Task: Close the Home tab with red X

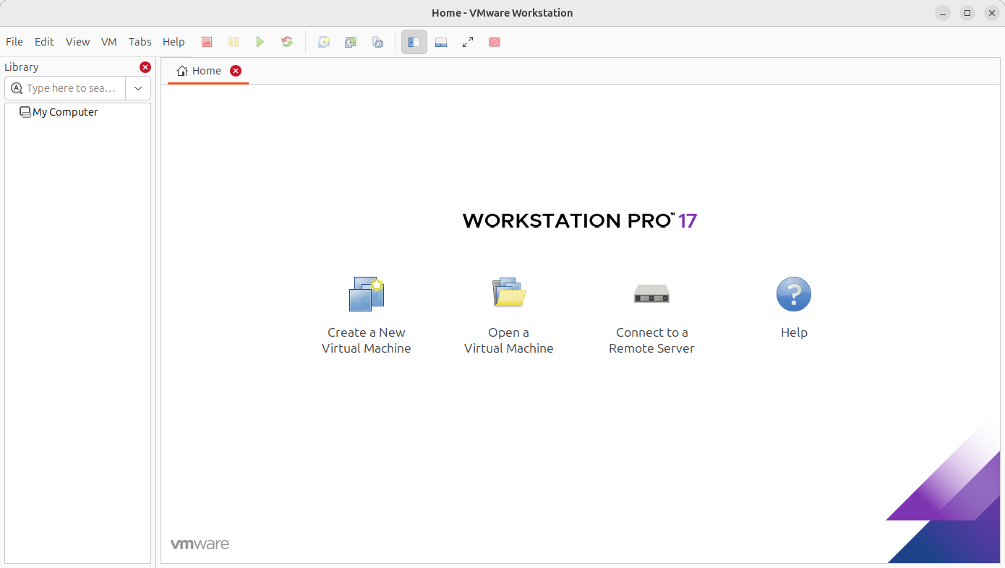Action: tap(236, 71)
